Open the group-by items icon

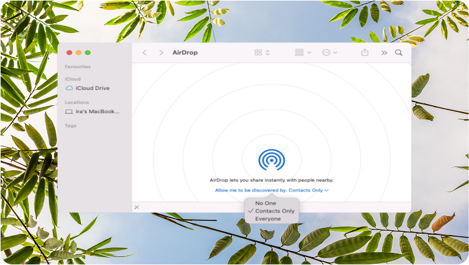tap(299, 53)
